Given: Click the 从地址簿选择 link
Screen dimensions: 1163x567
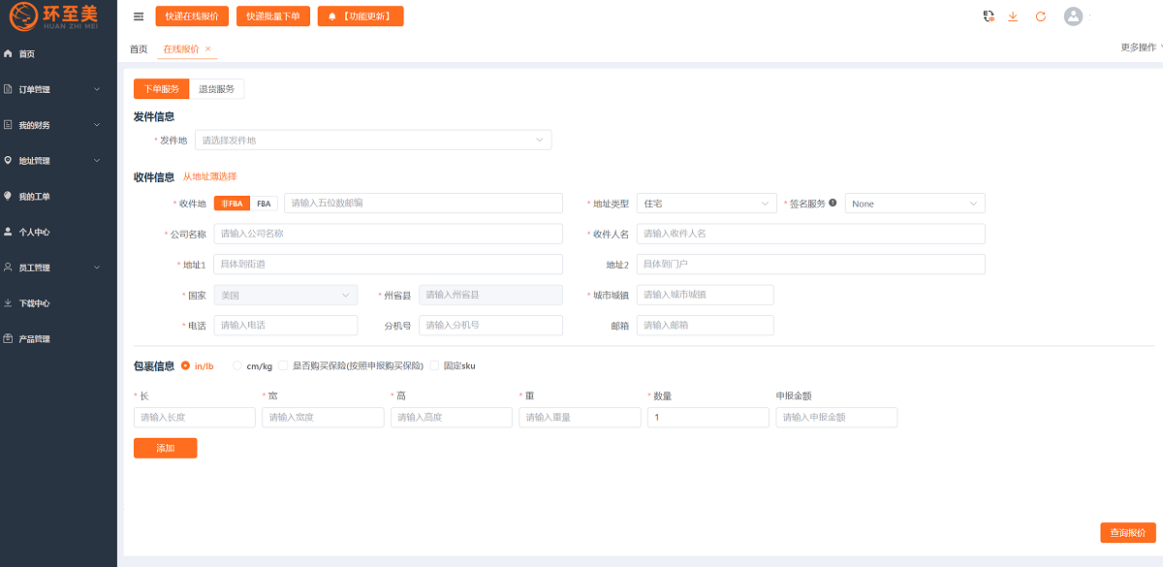Looking at the screenshot, I should (209, 176).
